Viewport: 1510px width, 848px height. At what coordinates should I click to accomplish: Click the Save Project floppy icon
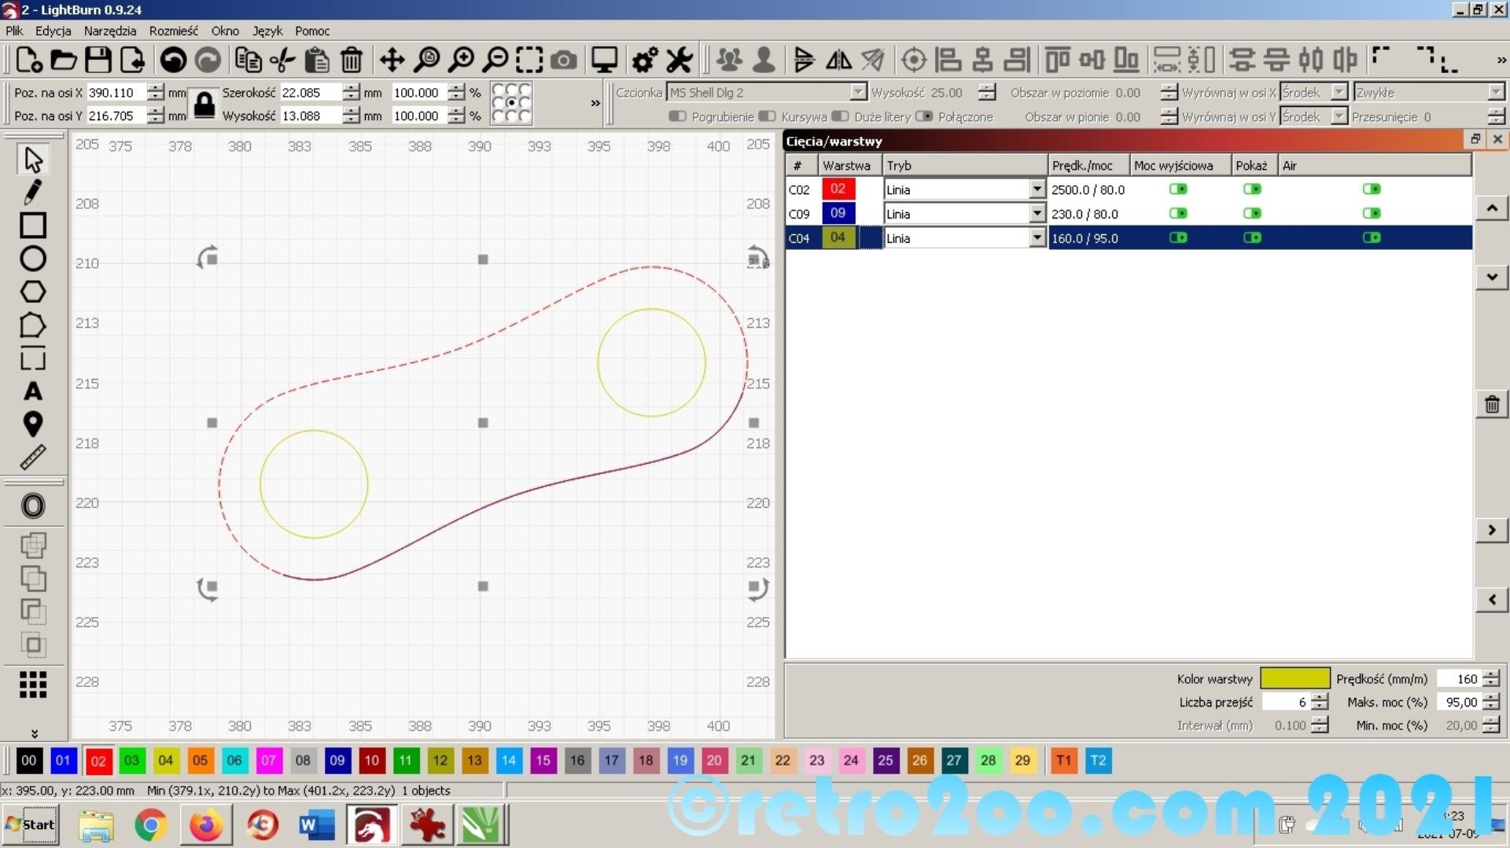coord(98,60)
